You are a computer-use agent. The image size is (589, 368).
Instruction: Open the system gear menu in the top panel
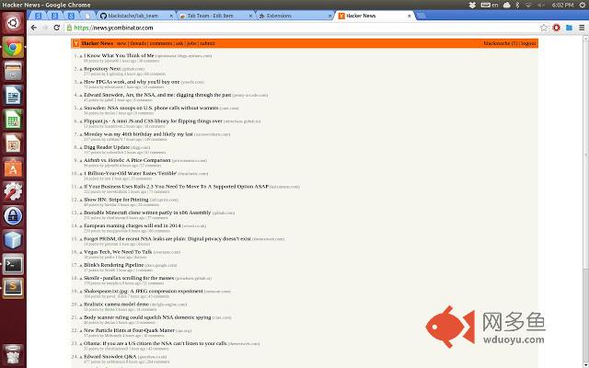point(583,5)
